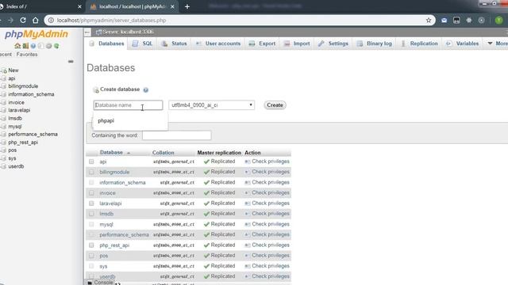Tick the checkbox for pos database

(91, 256)
